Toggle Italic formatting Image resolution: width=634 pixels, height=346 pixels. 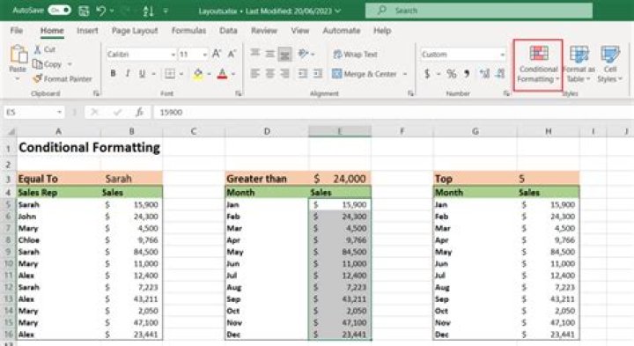click(x=128, y=74)
